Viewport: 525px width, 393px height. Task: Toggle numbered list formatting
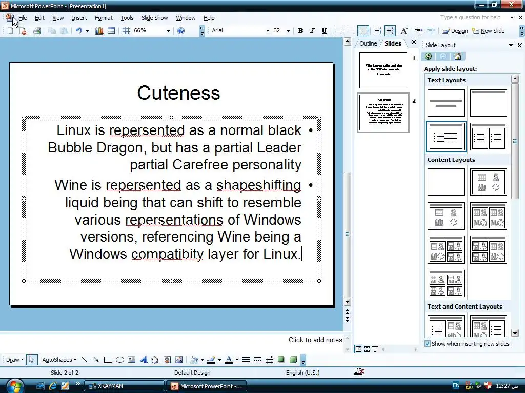coord(378,31)
